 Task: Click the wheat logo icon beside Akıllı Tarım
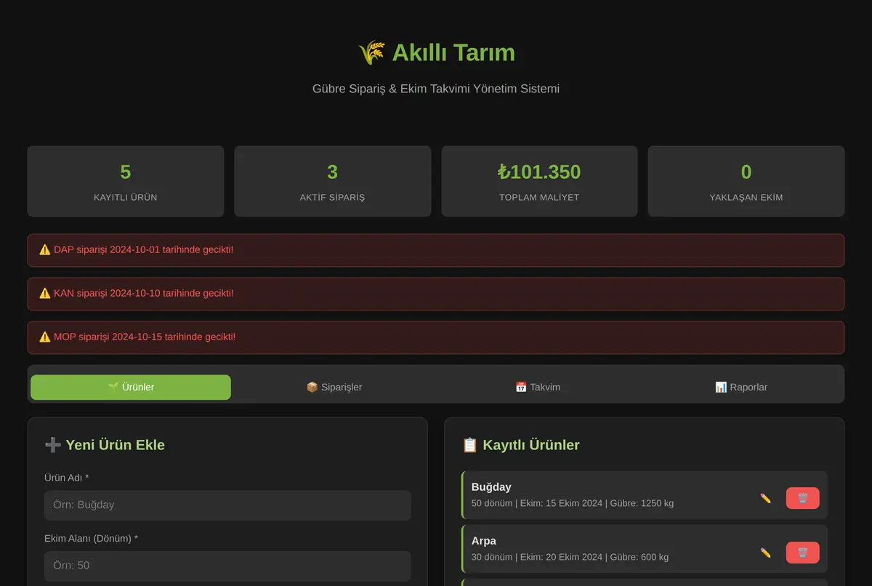(x=371, y=52)
